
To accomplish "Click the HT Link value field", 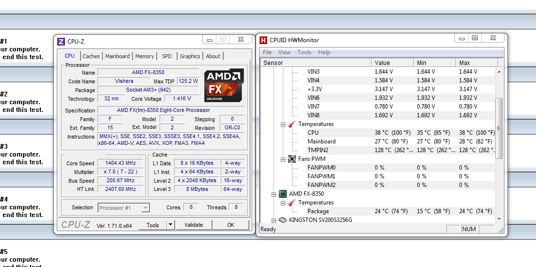I will [x=121, y=189].
